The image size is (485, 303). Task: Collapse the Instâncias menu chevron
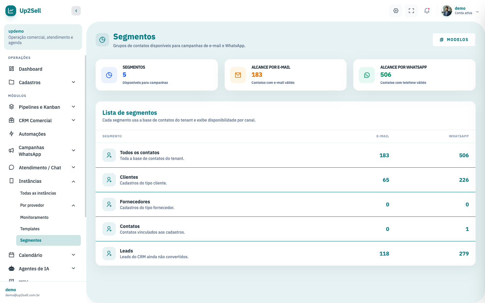(x=73, y=181)
